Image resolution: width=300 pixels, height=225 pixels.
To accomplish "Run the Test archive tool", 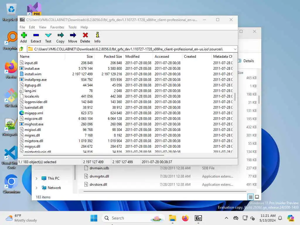I will (x=48, y=37).
